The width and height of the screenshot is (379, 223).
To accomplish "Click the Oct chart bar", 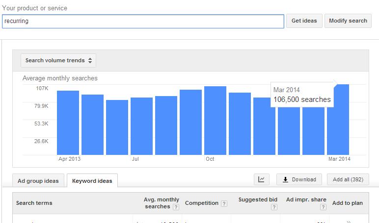I will [x=215, y=121].
